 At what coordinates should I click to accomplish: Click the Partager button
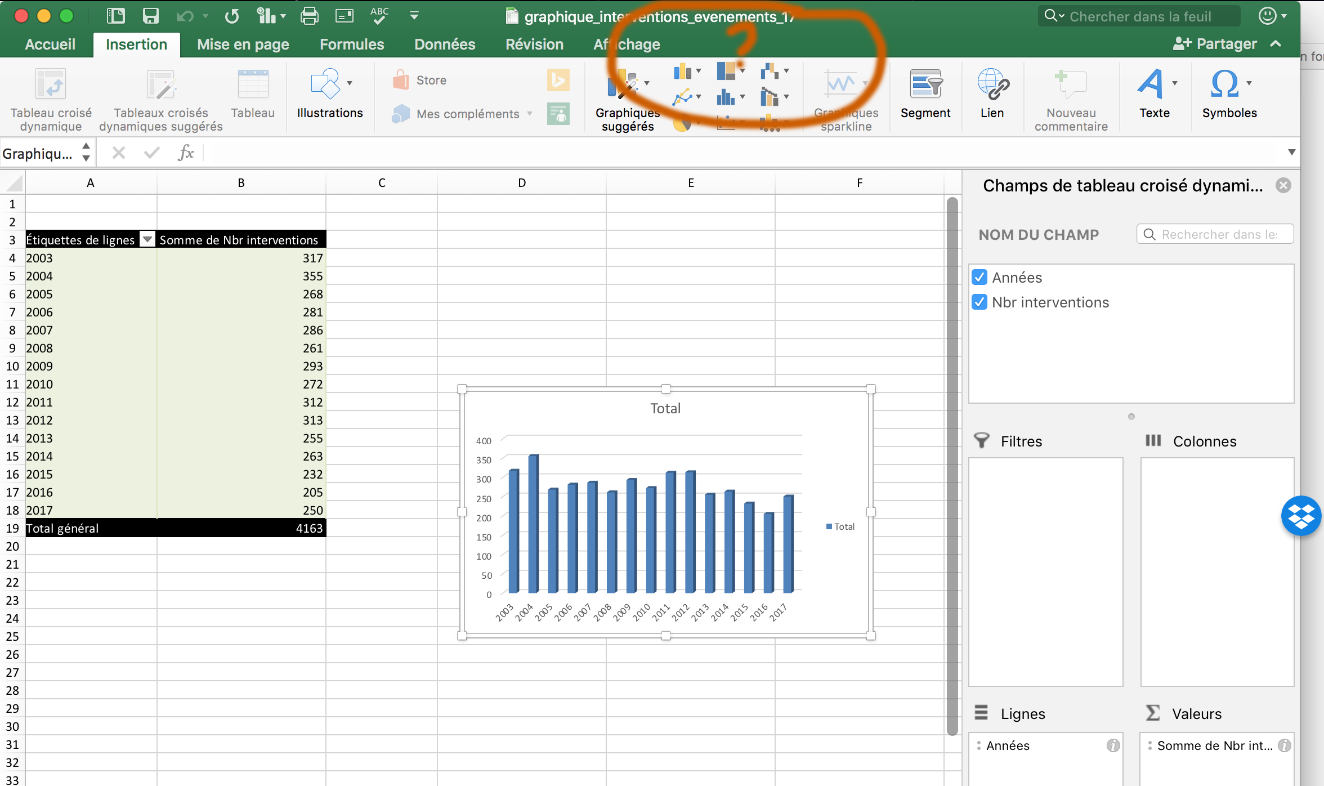[x=1215, y=44]
